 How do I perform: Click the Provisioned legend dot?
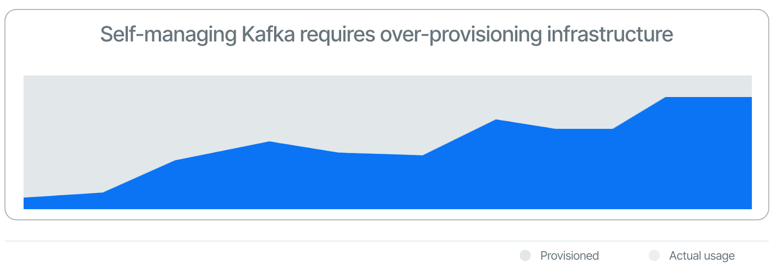(525, 256)
